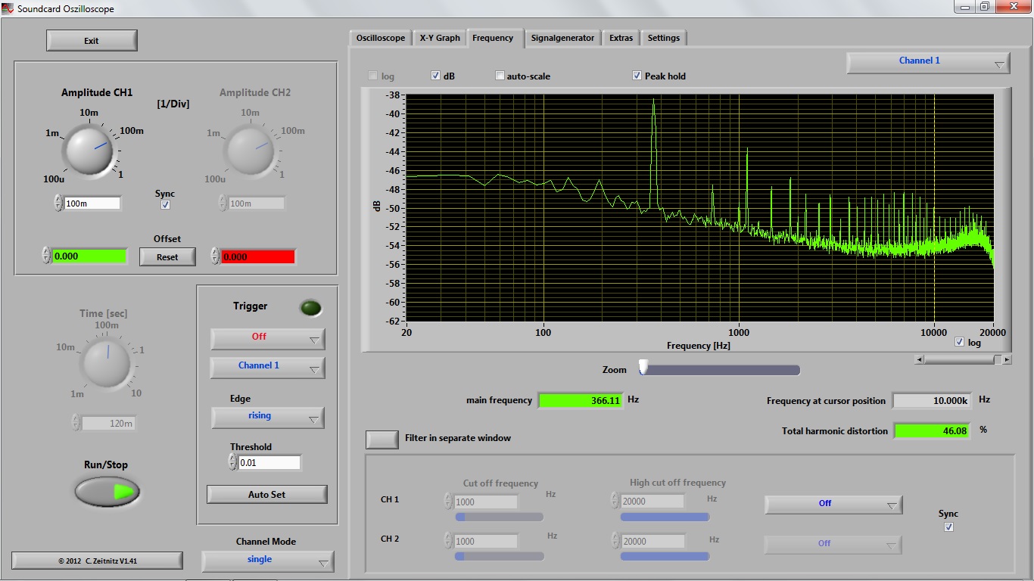Image resolution: width=1034 pixels, height=581 pixels.
Task: Click the CH1 offset stepper arrows
Action: 46,256
